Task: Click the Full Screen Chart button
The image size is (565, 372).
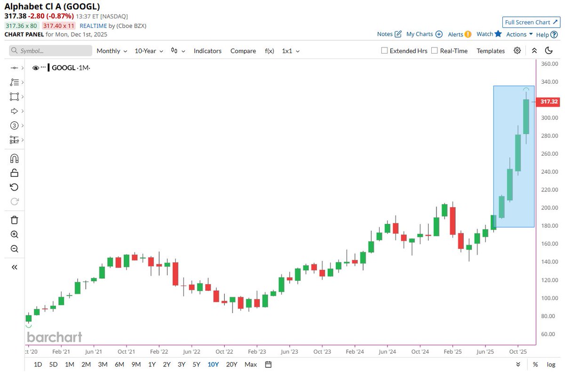Action: 531,22
